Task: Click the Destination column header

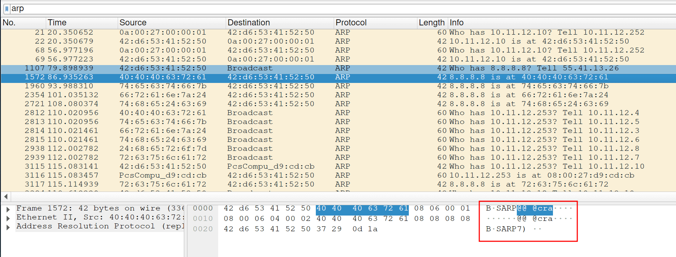Action: (x=279, y=23)
